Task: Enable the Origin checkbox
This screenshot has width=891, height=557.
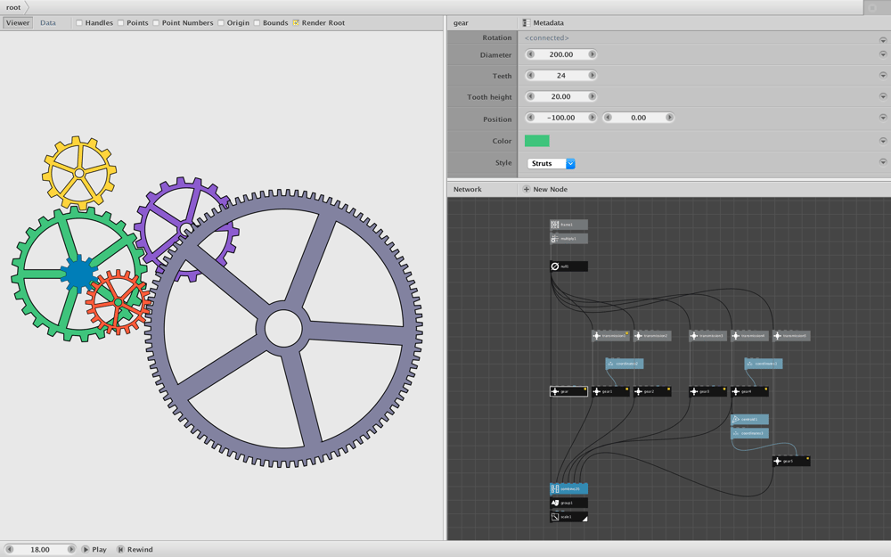Action: tap(221, 23)
